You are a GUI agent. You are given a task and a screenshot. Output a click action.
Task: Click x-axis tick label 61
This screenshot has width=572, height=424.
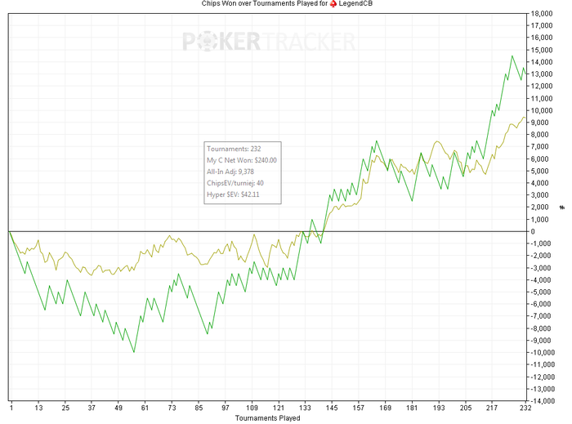145,408
